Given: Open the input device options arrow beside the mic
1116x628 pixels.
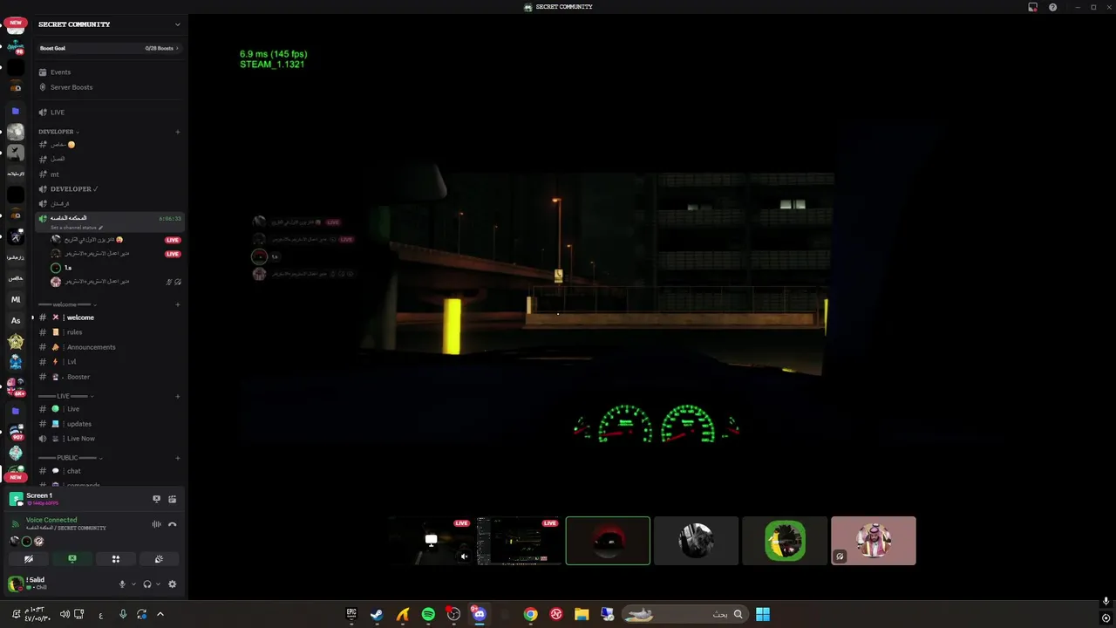Looking at the screenshot, I should click(x=132, y=584).
